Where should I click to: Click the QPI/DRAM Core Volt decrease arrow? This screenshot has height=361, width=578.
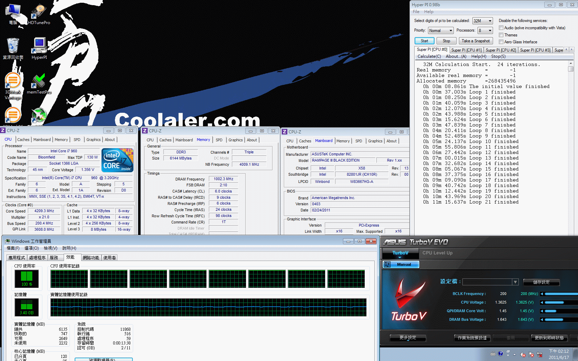pos(542,311)
